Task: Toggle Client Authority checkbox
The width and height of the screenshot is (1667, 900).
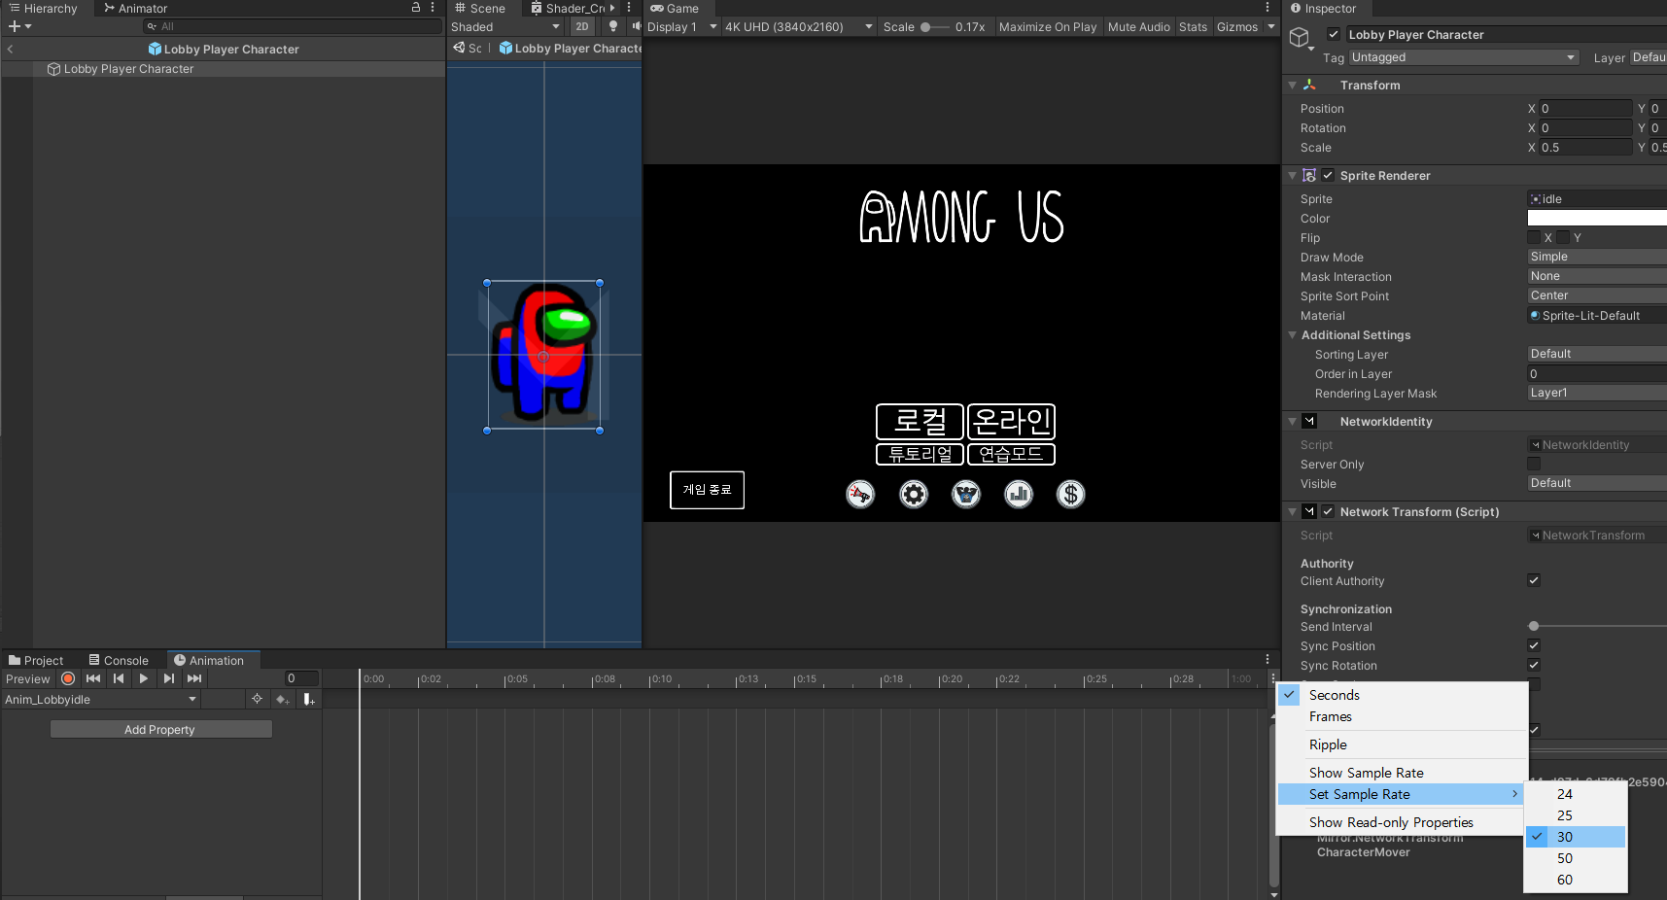Action: click(x=1534, y=581)
